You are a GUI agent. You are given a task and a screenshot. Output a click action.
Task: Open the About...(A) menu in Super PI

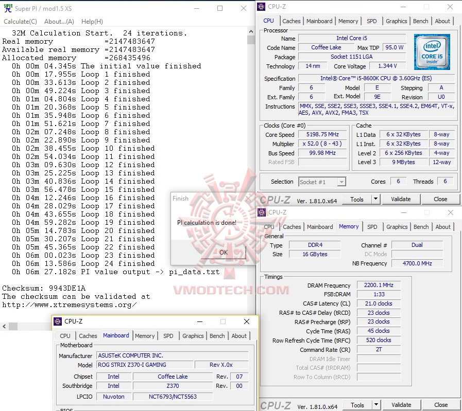click(59, 22)
